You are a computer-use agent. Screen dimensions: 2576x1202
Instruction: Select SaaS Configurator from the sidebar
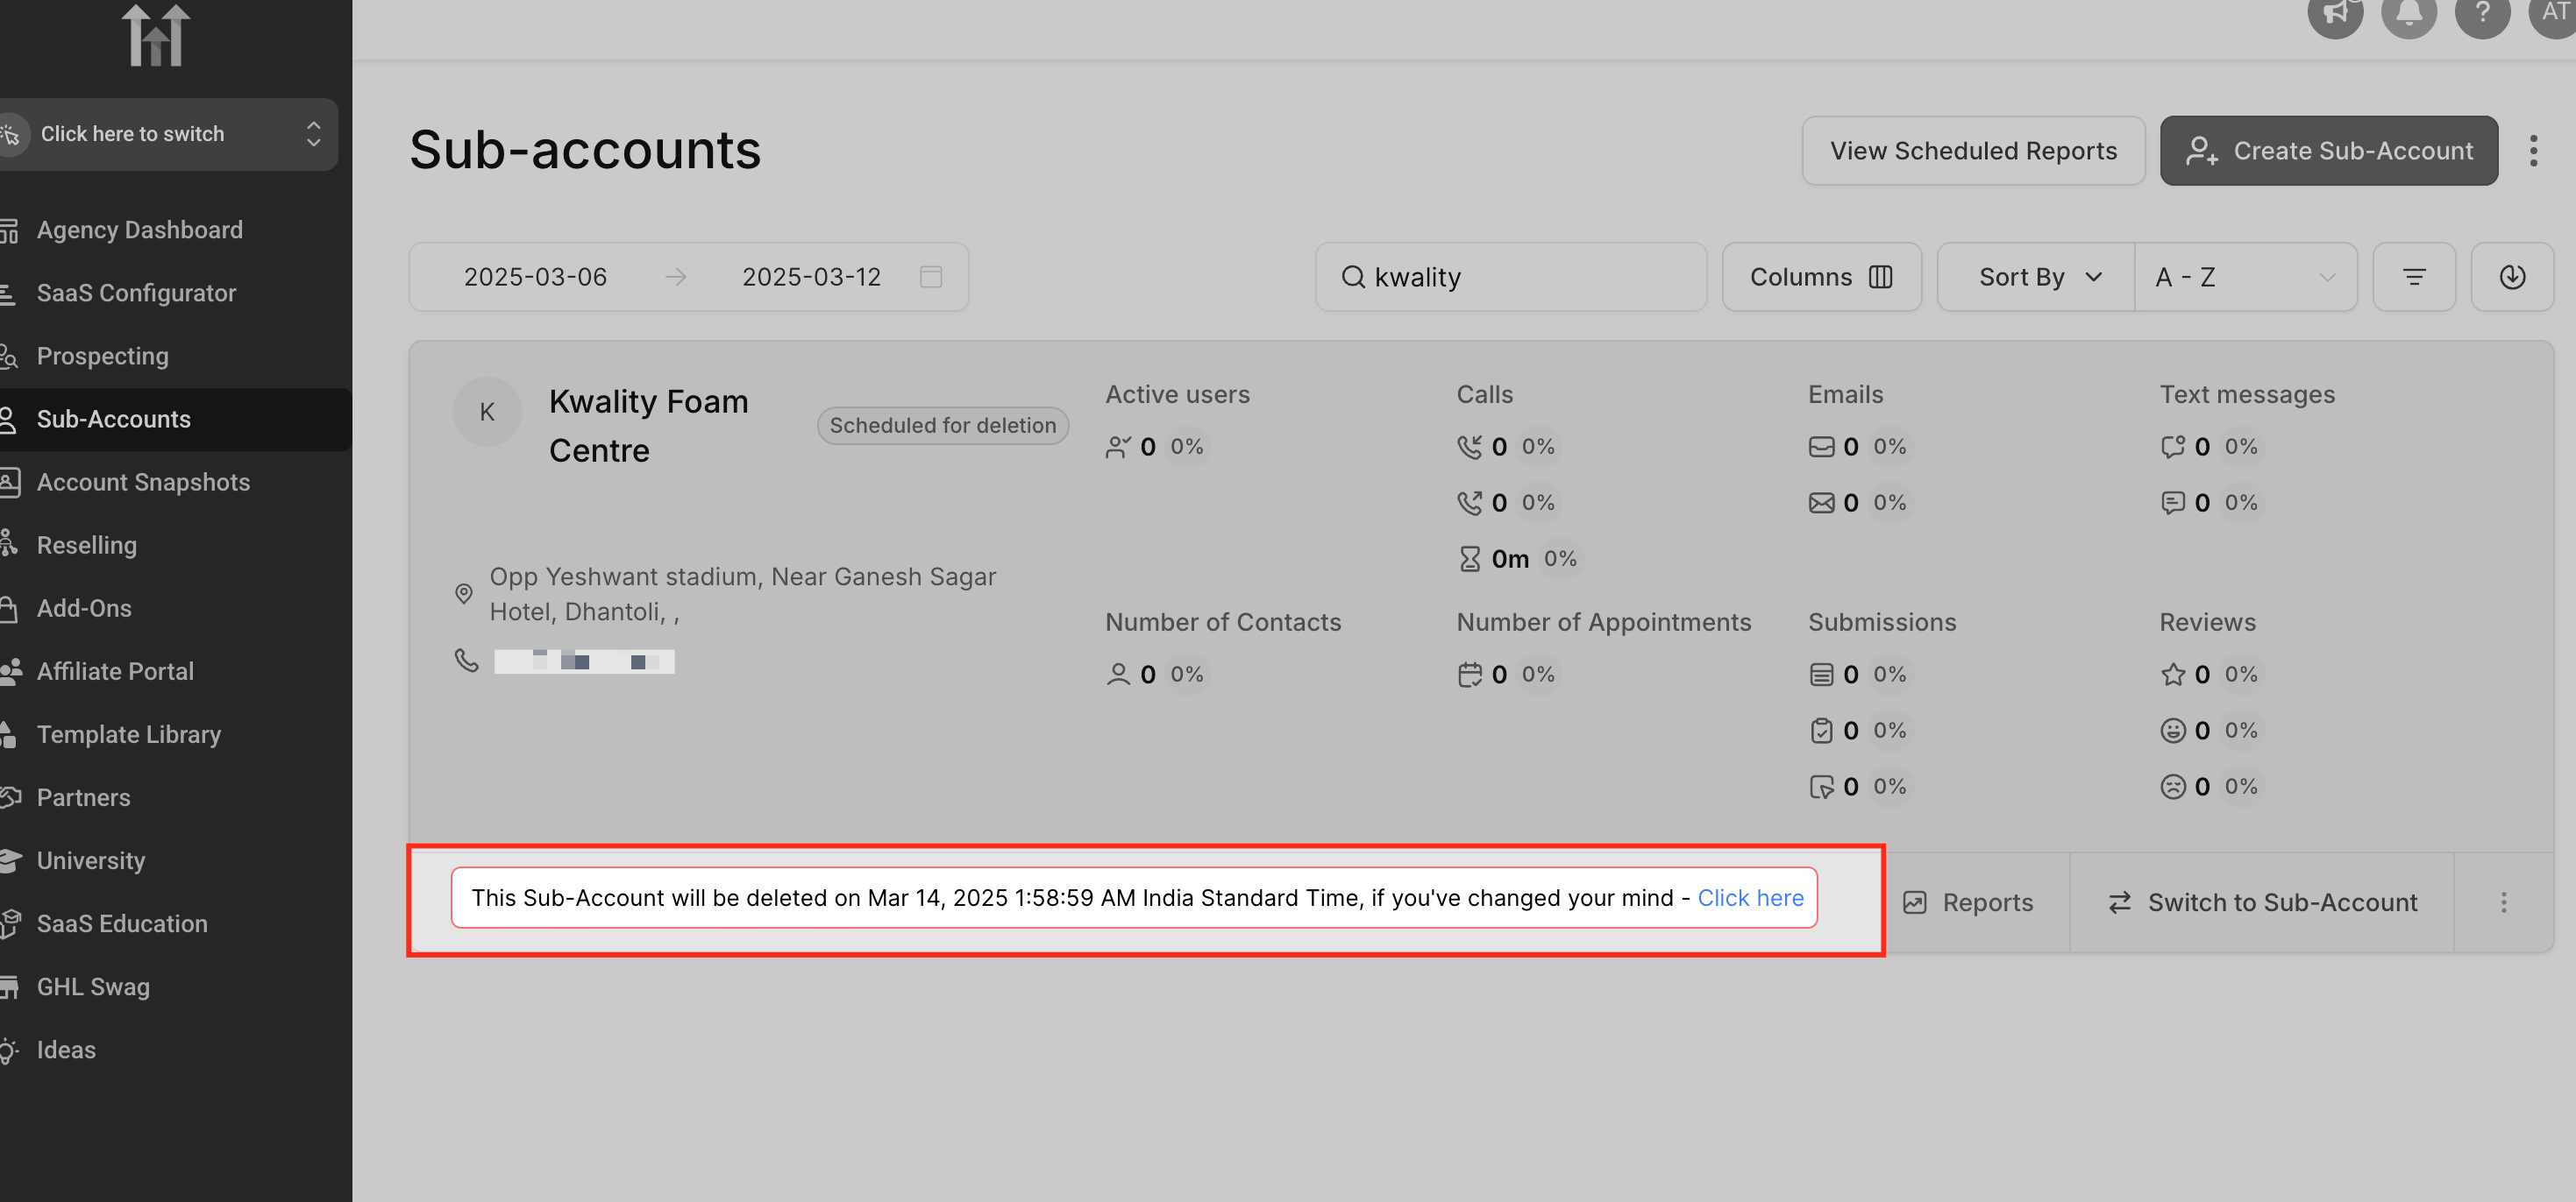pos(136,293)
